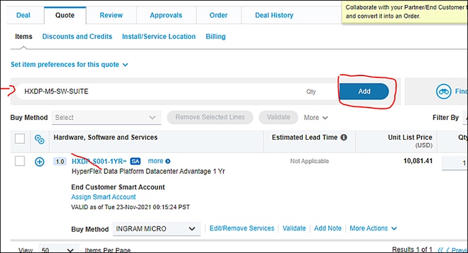Click the binoculars Find icon

pyautogui.click(x=443, y=91)
